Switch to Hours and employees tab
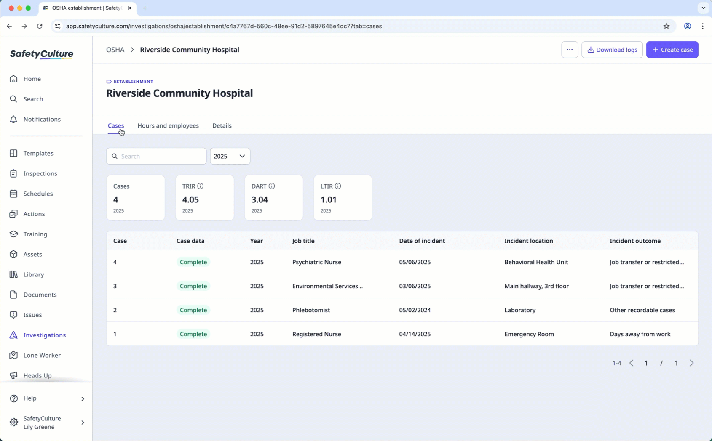The height and width of the screenshot is (441, 712). pos(168,125)
